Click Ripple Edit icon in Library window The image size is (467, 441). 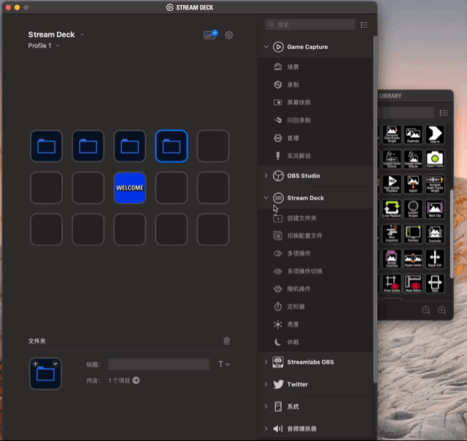(x=435, y=258)
